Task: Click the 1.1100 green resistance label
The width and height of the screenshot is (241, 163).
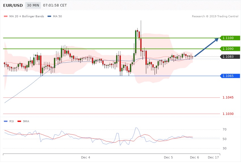Action: click(230, 38)
